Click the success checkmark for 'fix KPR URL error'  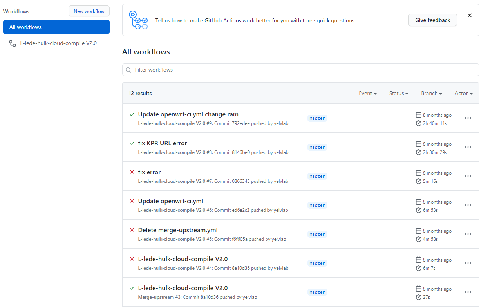(132, 143)
